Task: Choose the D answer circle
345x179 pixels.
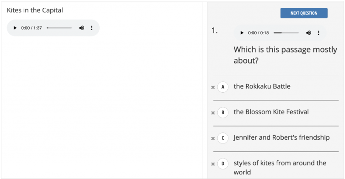Action: pos(223,163)
